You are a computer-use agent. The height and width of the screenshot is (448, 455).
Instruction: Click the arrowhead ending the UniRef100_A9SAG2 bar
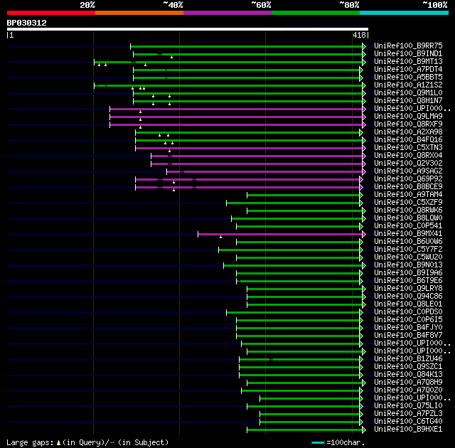click(x=364, y=172)
